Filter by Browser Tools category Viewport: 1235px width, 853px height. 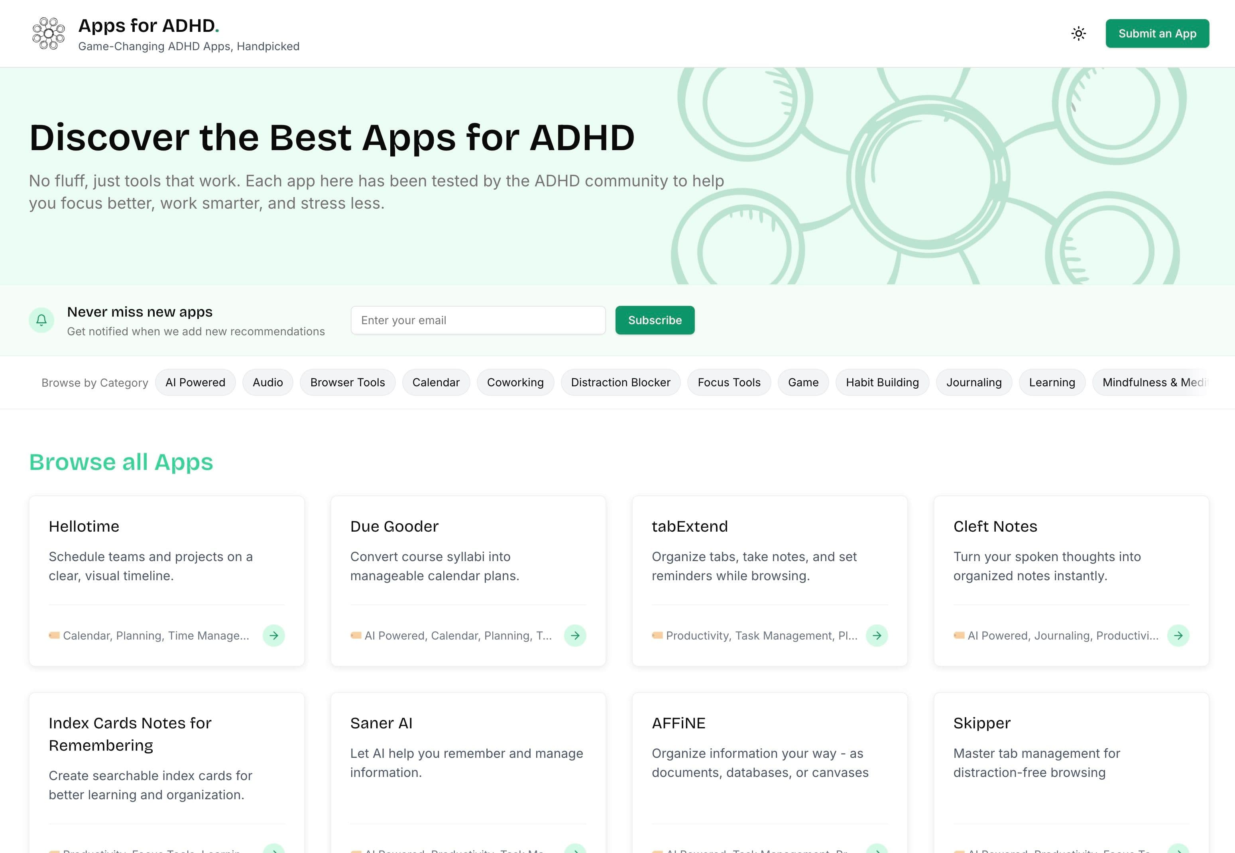click(348, 382)
